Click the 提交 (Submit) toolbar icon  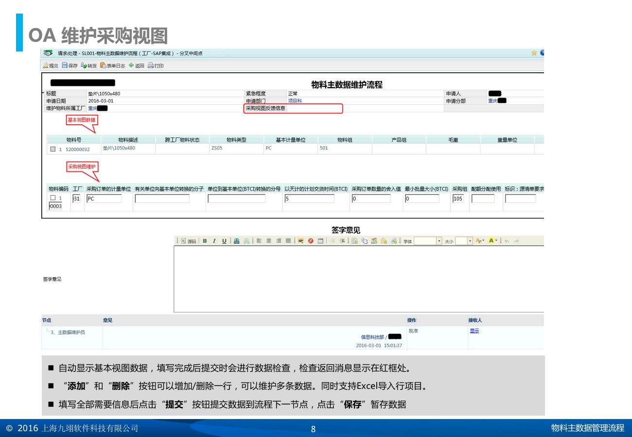coord(47,66)
